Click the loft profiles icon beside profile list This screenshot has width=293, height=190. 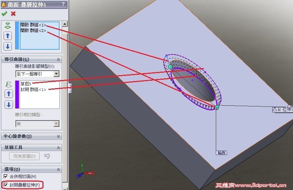[7, 26]
